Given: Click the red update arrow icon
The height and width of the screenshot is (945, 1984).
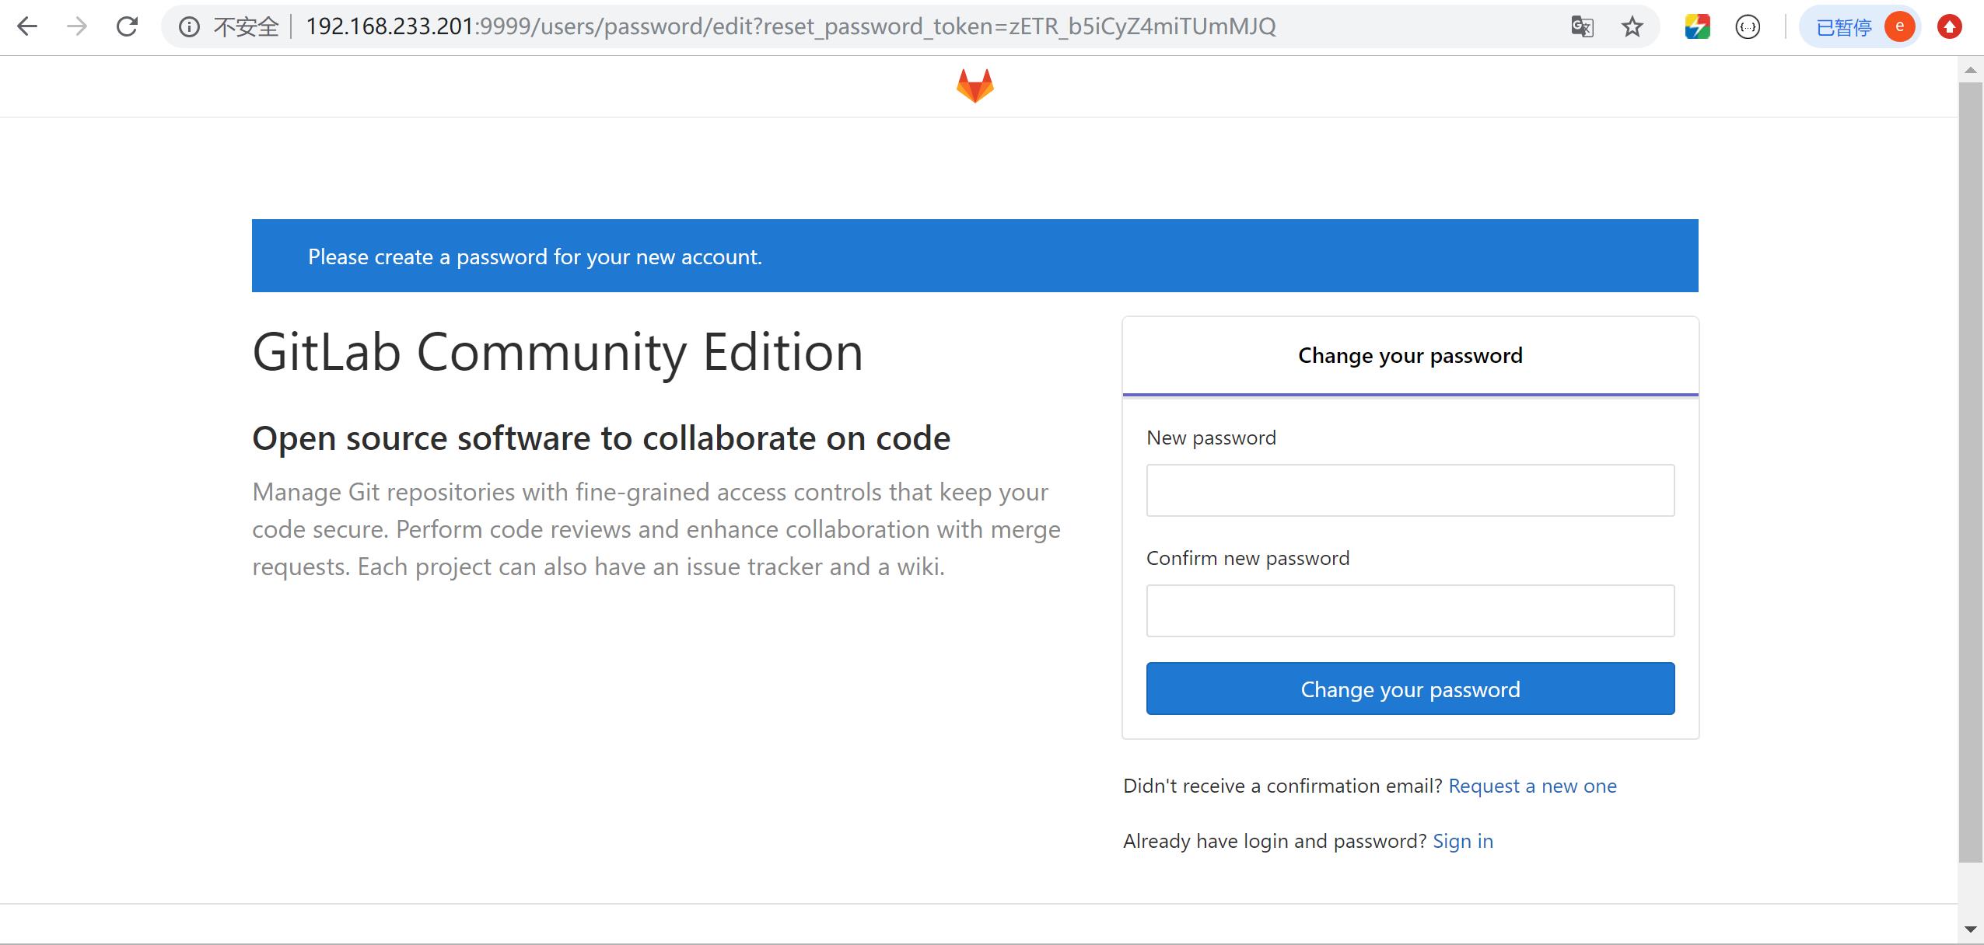Looking at the screenshot, I should 1949,27.
